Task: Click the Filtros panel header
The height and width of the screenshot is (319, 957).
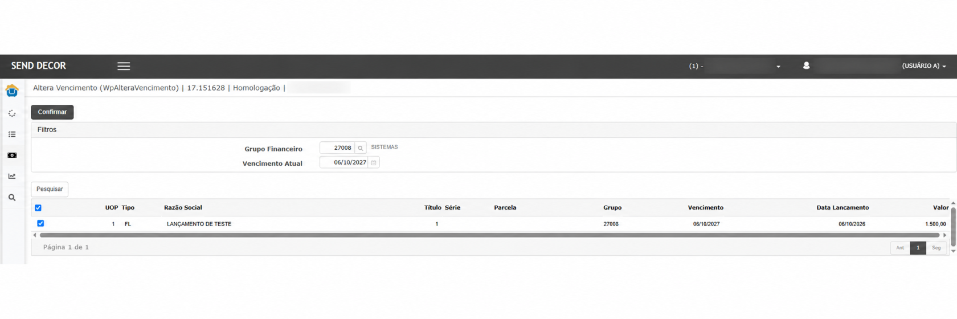Action: point(493,130)
